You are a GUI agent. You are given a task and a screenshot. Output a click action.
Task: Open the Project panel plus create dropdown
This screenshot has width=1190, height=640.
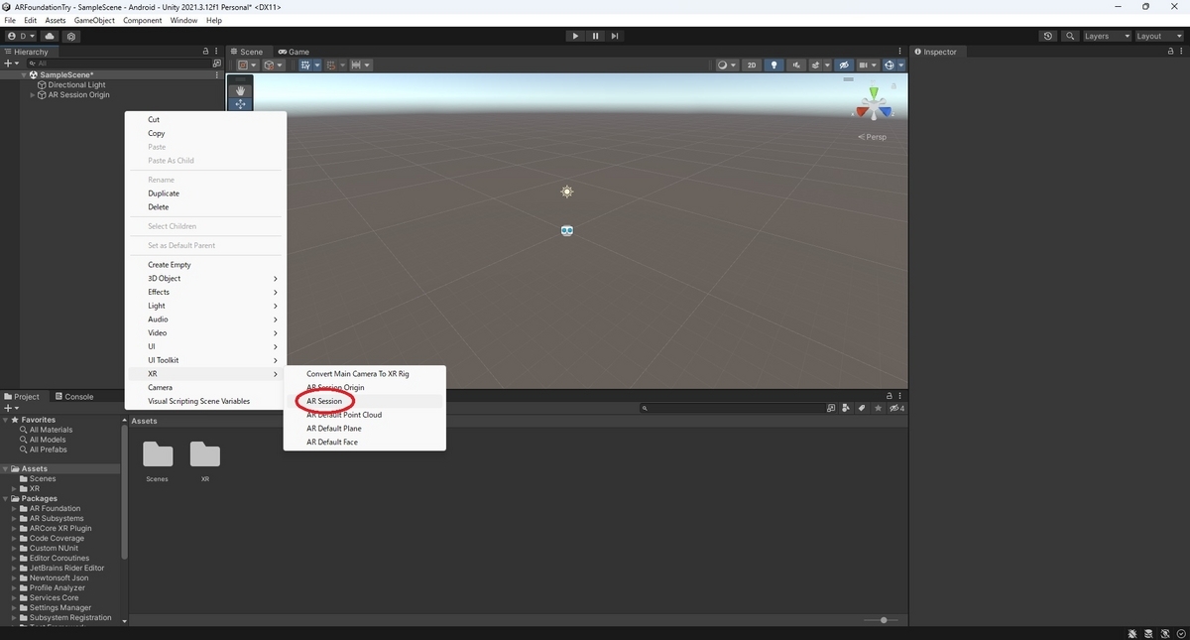12,408
